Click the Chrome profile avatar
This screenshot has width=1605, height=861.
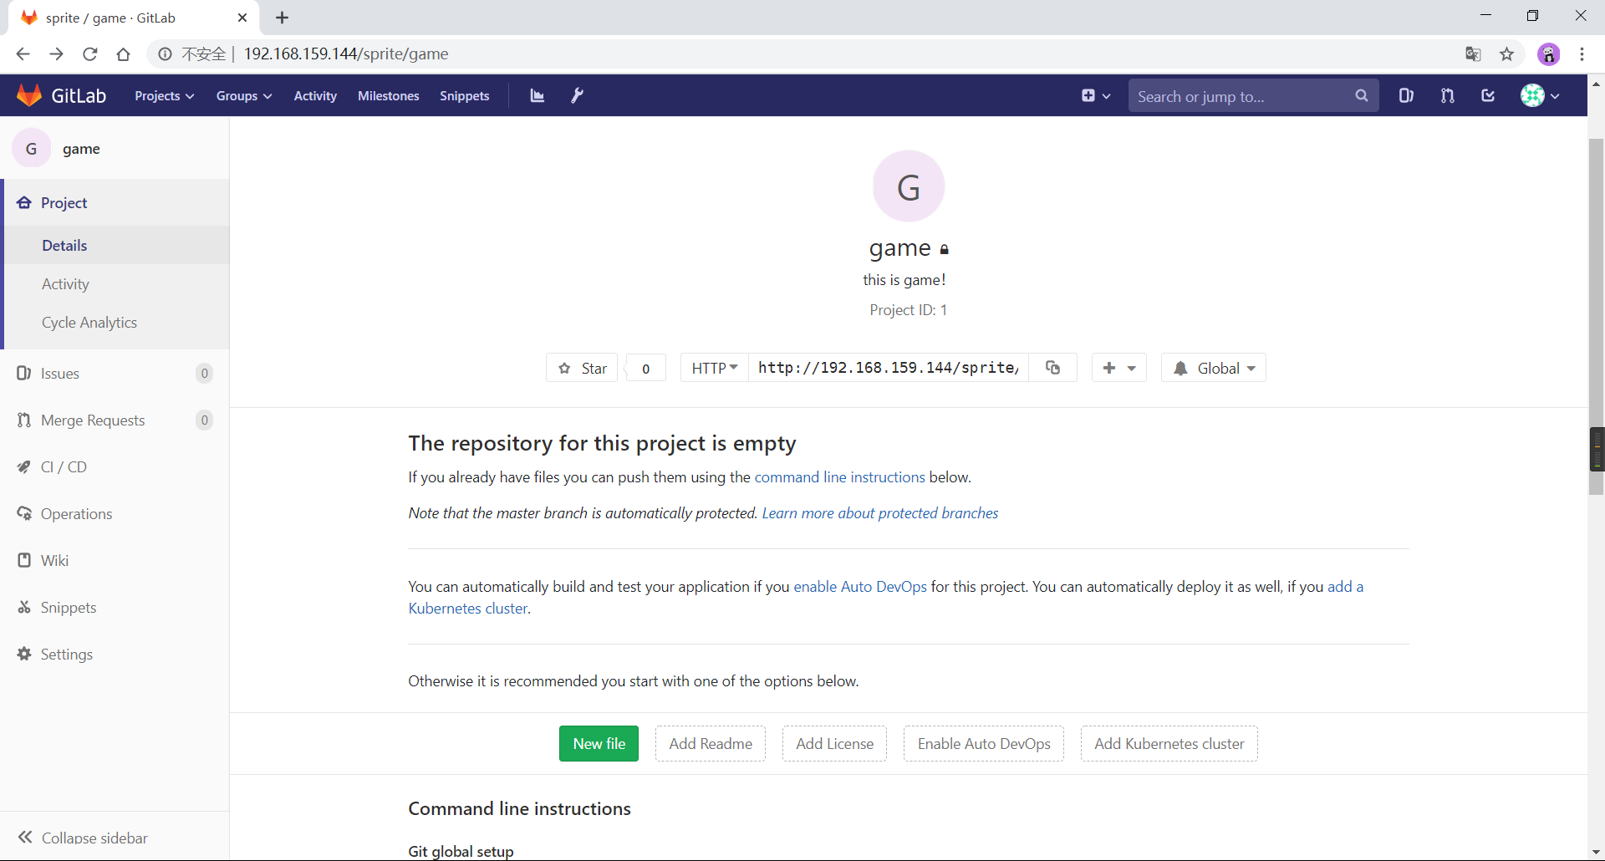pyautogui.click(x=1548, y=54)
